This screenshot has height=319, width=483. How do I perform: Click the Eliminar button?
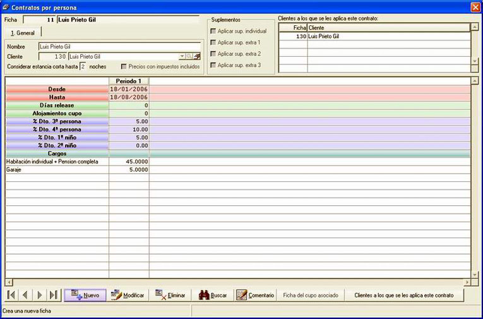[x=170, y=295]
